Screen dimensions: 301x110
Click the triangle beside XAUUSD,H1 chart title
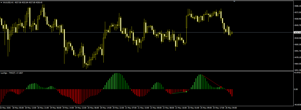click(x=1, y=2)
